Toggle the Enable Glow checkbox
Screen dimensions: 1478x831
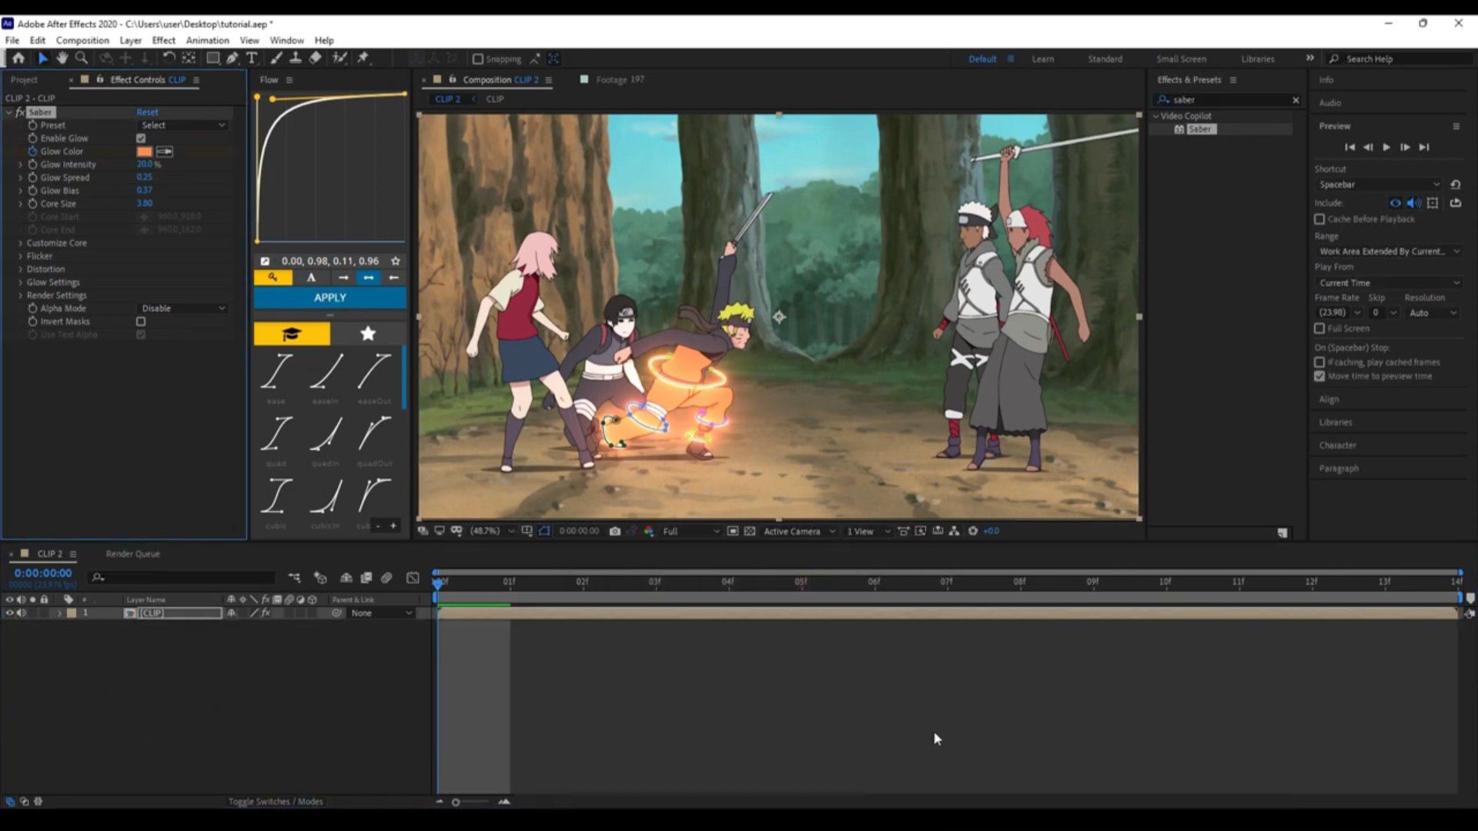point(141,138)
